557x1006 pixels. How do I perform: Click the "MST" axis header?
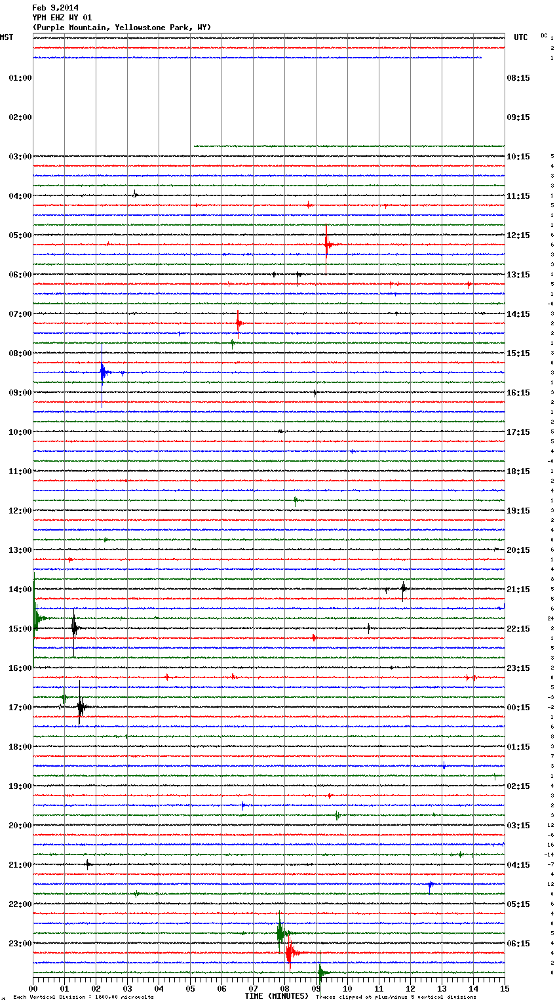coord(7,37)
